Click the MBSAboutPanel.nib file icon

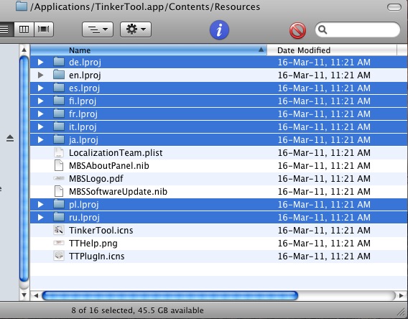(59, 165)
